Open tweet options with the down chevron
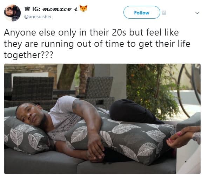Screen dimensions: 202x176 pos(197,13)
